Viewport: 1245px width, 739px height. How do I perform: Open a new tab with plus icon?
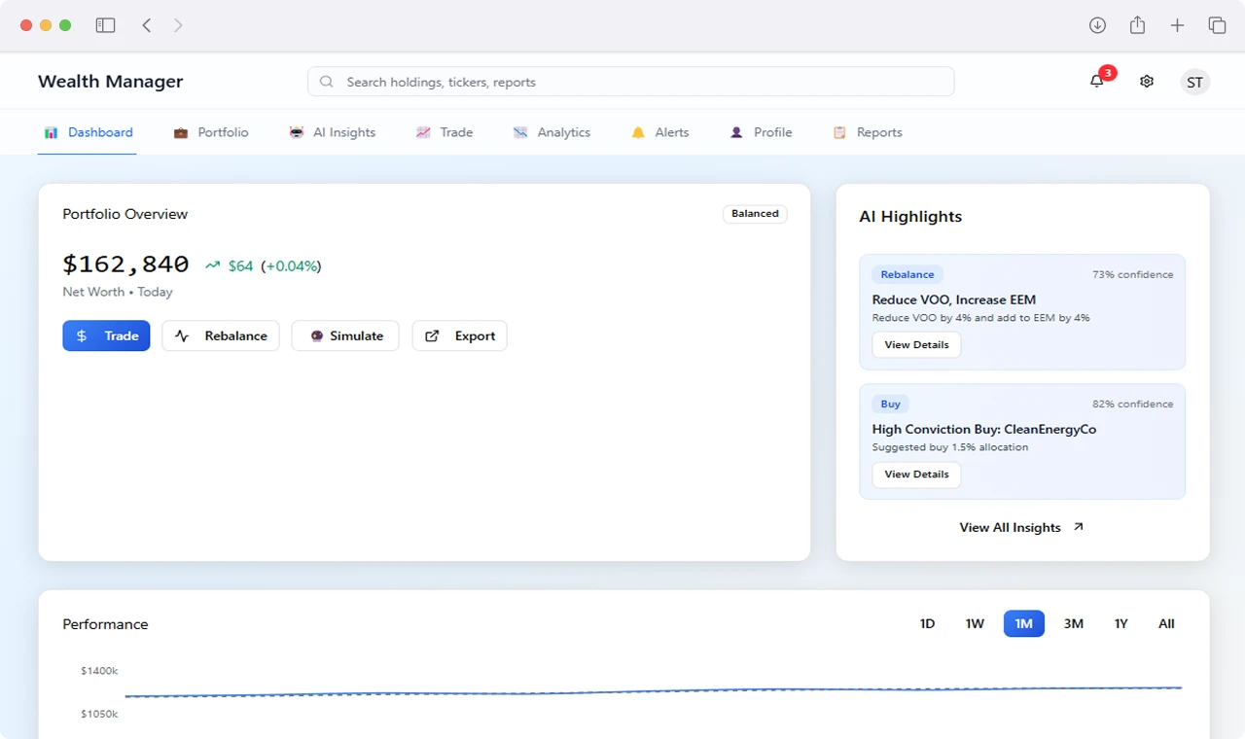1177,25
